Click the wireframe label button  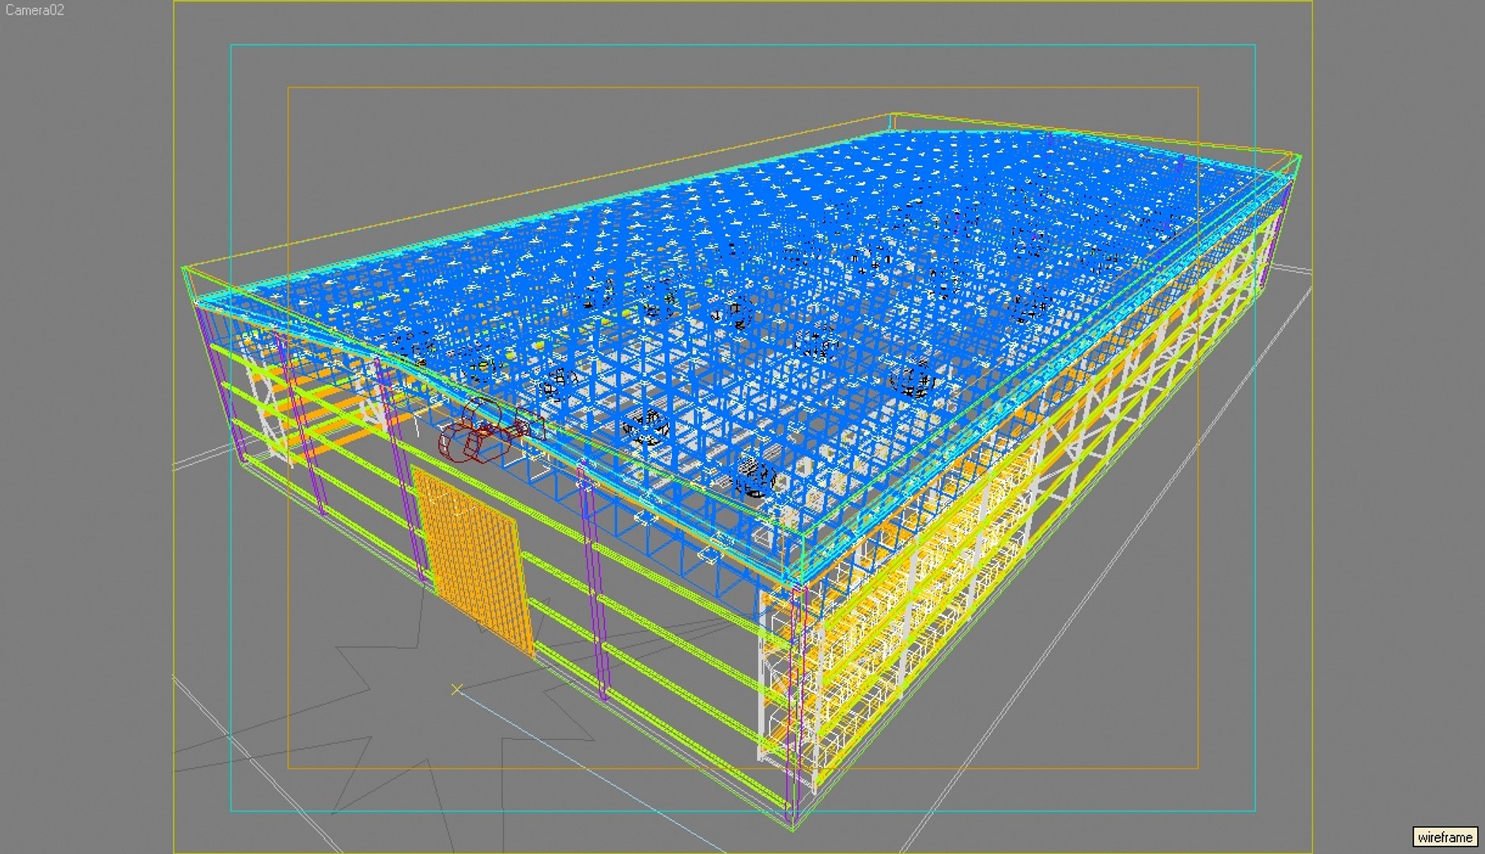click(1445, 837)
